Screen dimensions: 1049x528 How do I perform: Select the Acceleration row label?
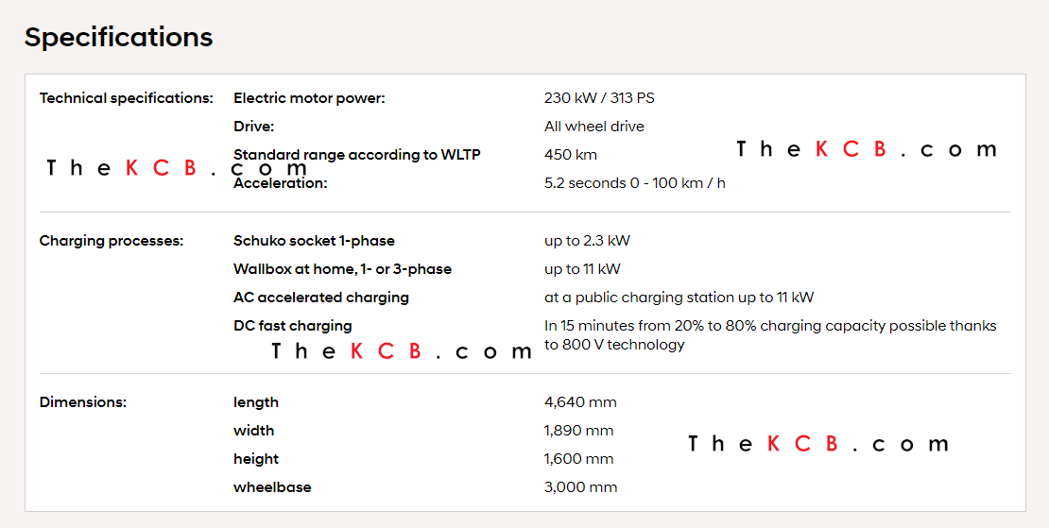coord(280,183)
